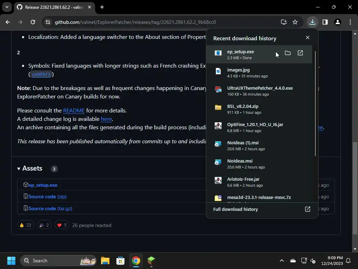The width and height of the screenshot is (358, 269).
Task: Click the page scrollbar down arrow
Action: point(355,249)
